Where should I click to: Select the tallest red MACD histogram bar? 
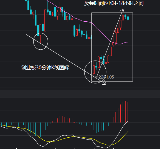[125, 112]
